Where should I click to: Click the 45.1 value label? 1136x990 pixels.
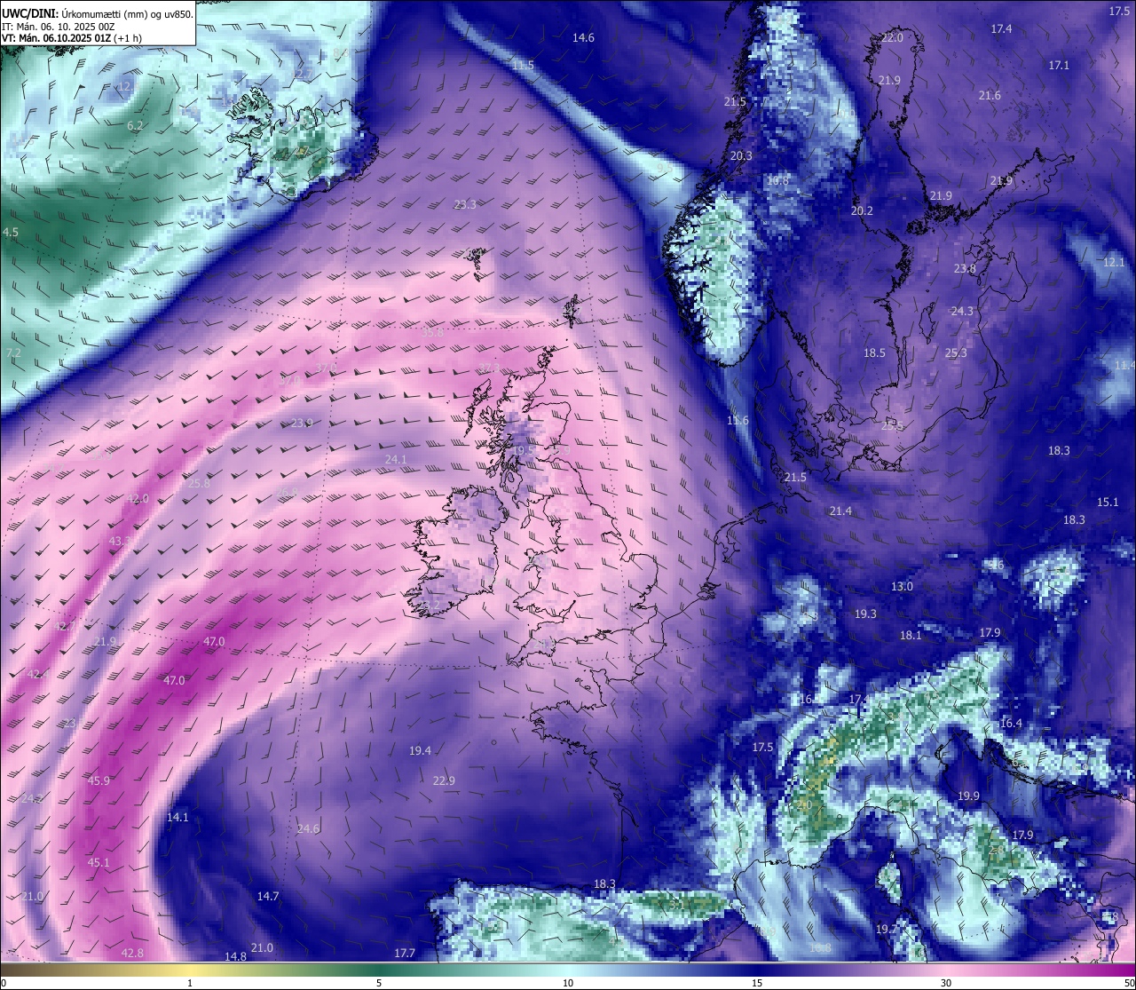tap(99, 863)
